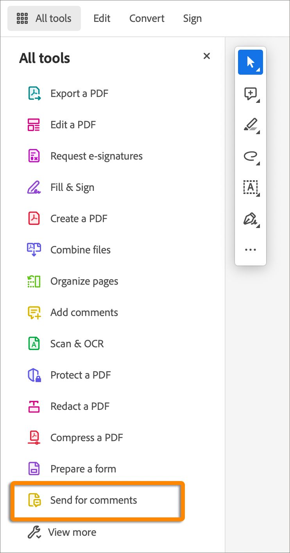Select the highlighted Send for comments option

(93, 500)
